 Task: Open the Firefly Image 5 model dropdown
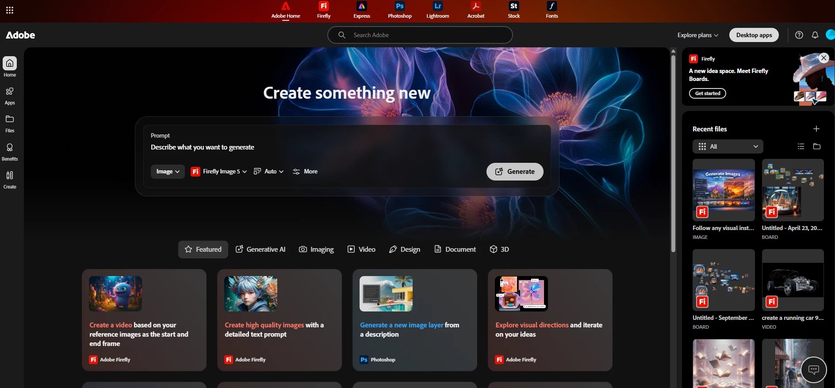coord(219,172)
